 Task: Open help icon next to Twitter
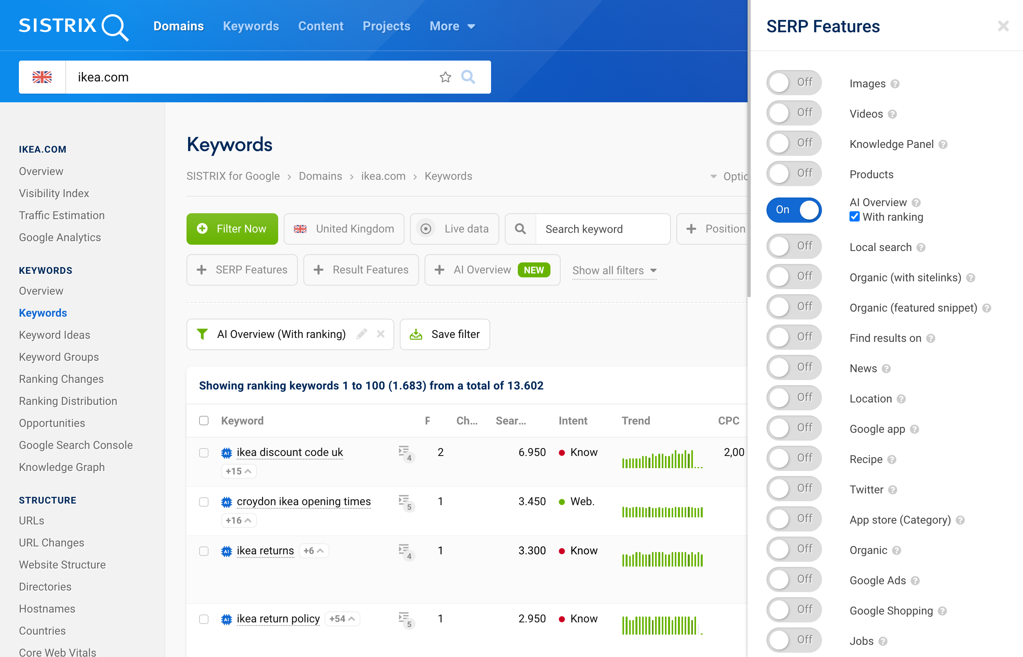893,490
